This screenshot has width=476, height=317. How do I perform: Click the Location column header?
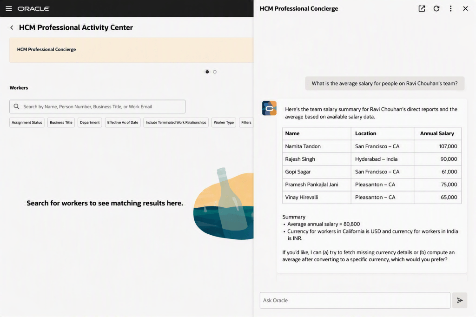(x=383, y=133)
